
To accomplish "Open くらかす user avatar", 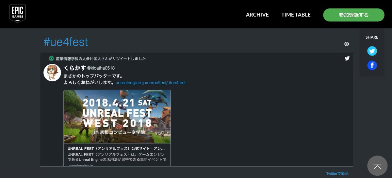I will click(x=52, y=73).
